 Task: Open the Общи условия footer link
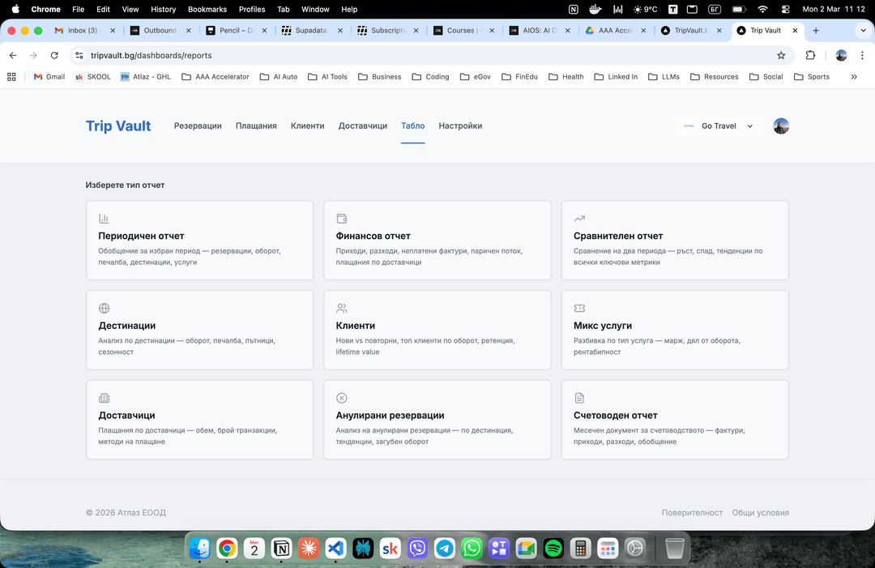[760, 513]
